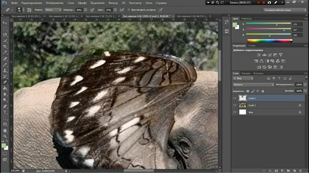Open the layer blend mode dropdown

[x=253, y=85]
